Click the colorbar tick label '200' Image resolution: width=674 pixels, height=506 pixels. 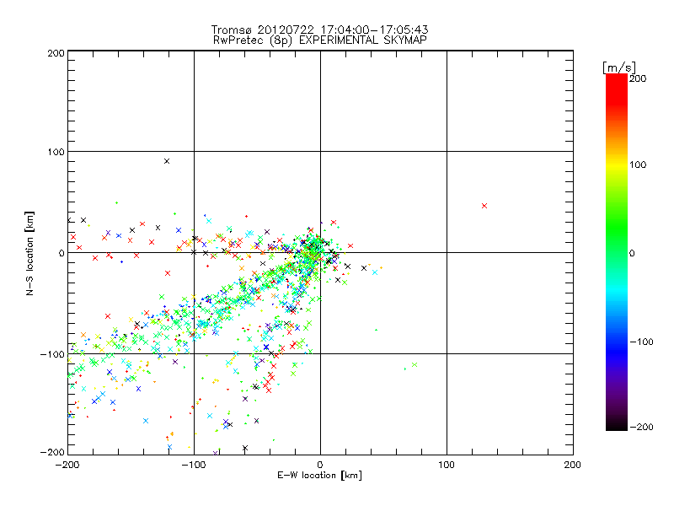(x=638, y=78)
